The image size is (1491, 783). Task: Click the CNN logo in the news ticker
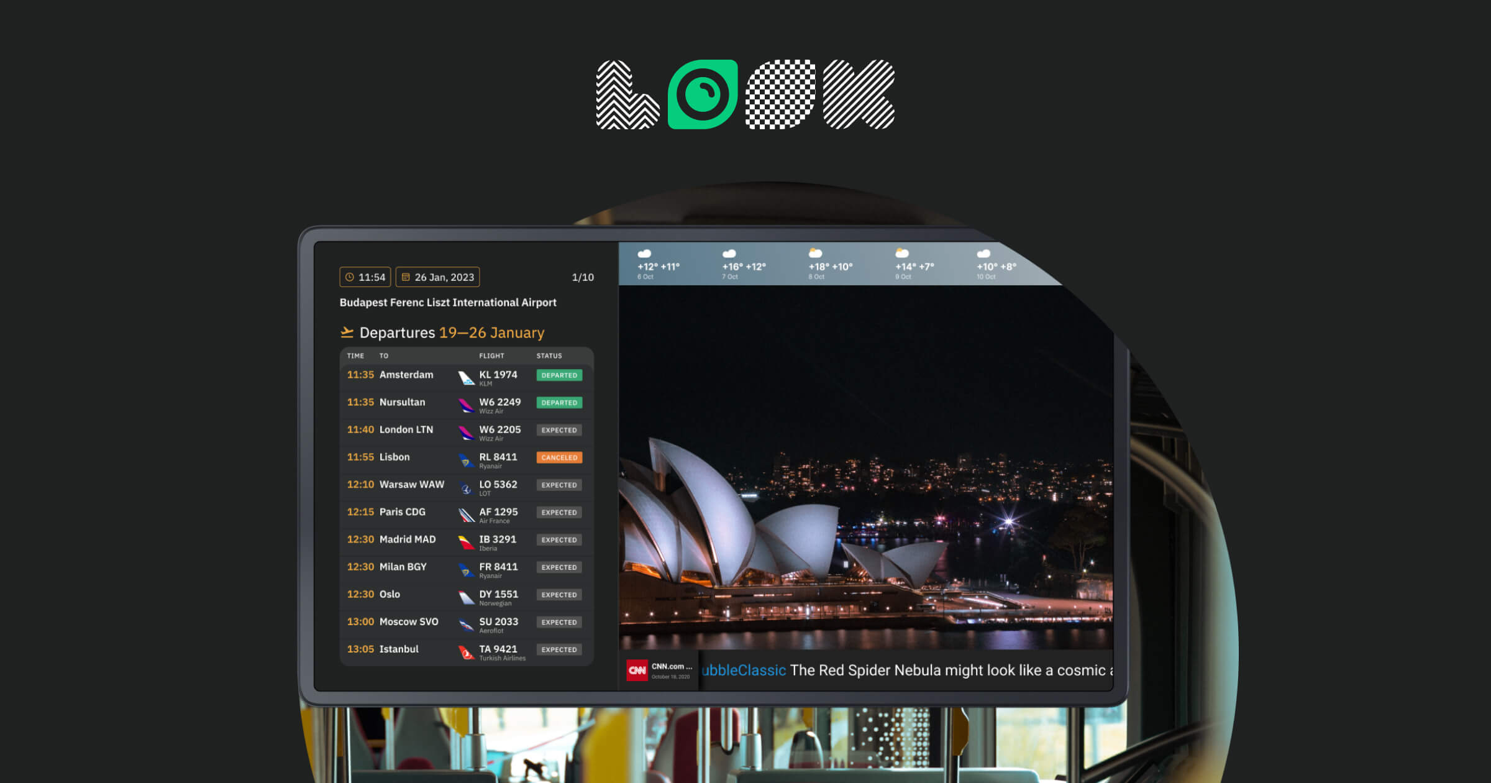point(637,670)
